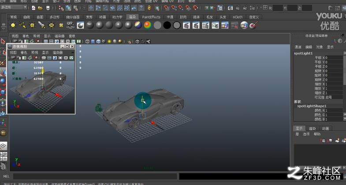
Task: Click the Hypershade sphere shelf icon
Action: [x=244, y=25]
